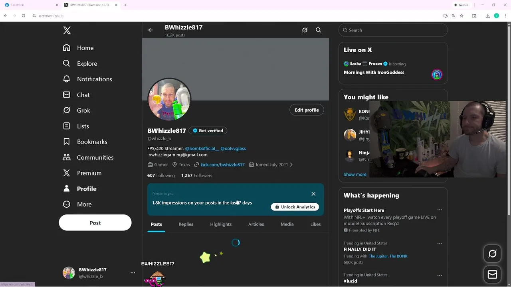
Task: Open Bookmarks in the sidebar
Action: [85, 142]
